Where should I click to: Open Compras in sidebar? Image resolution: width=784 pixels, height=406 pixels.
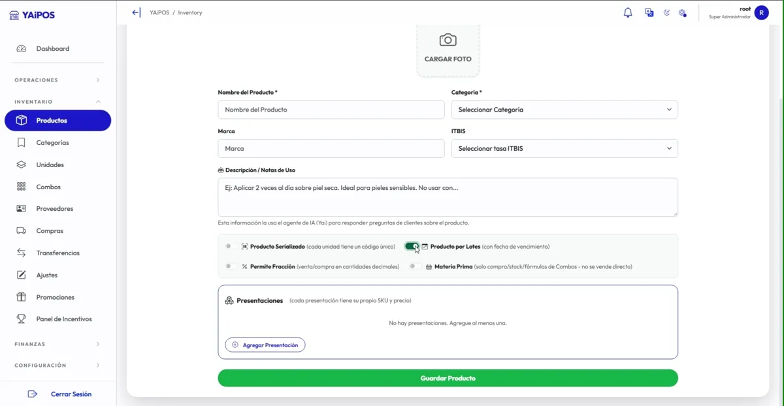tap(57, 231)
